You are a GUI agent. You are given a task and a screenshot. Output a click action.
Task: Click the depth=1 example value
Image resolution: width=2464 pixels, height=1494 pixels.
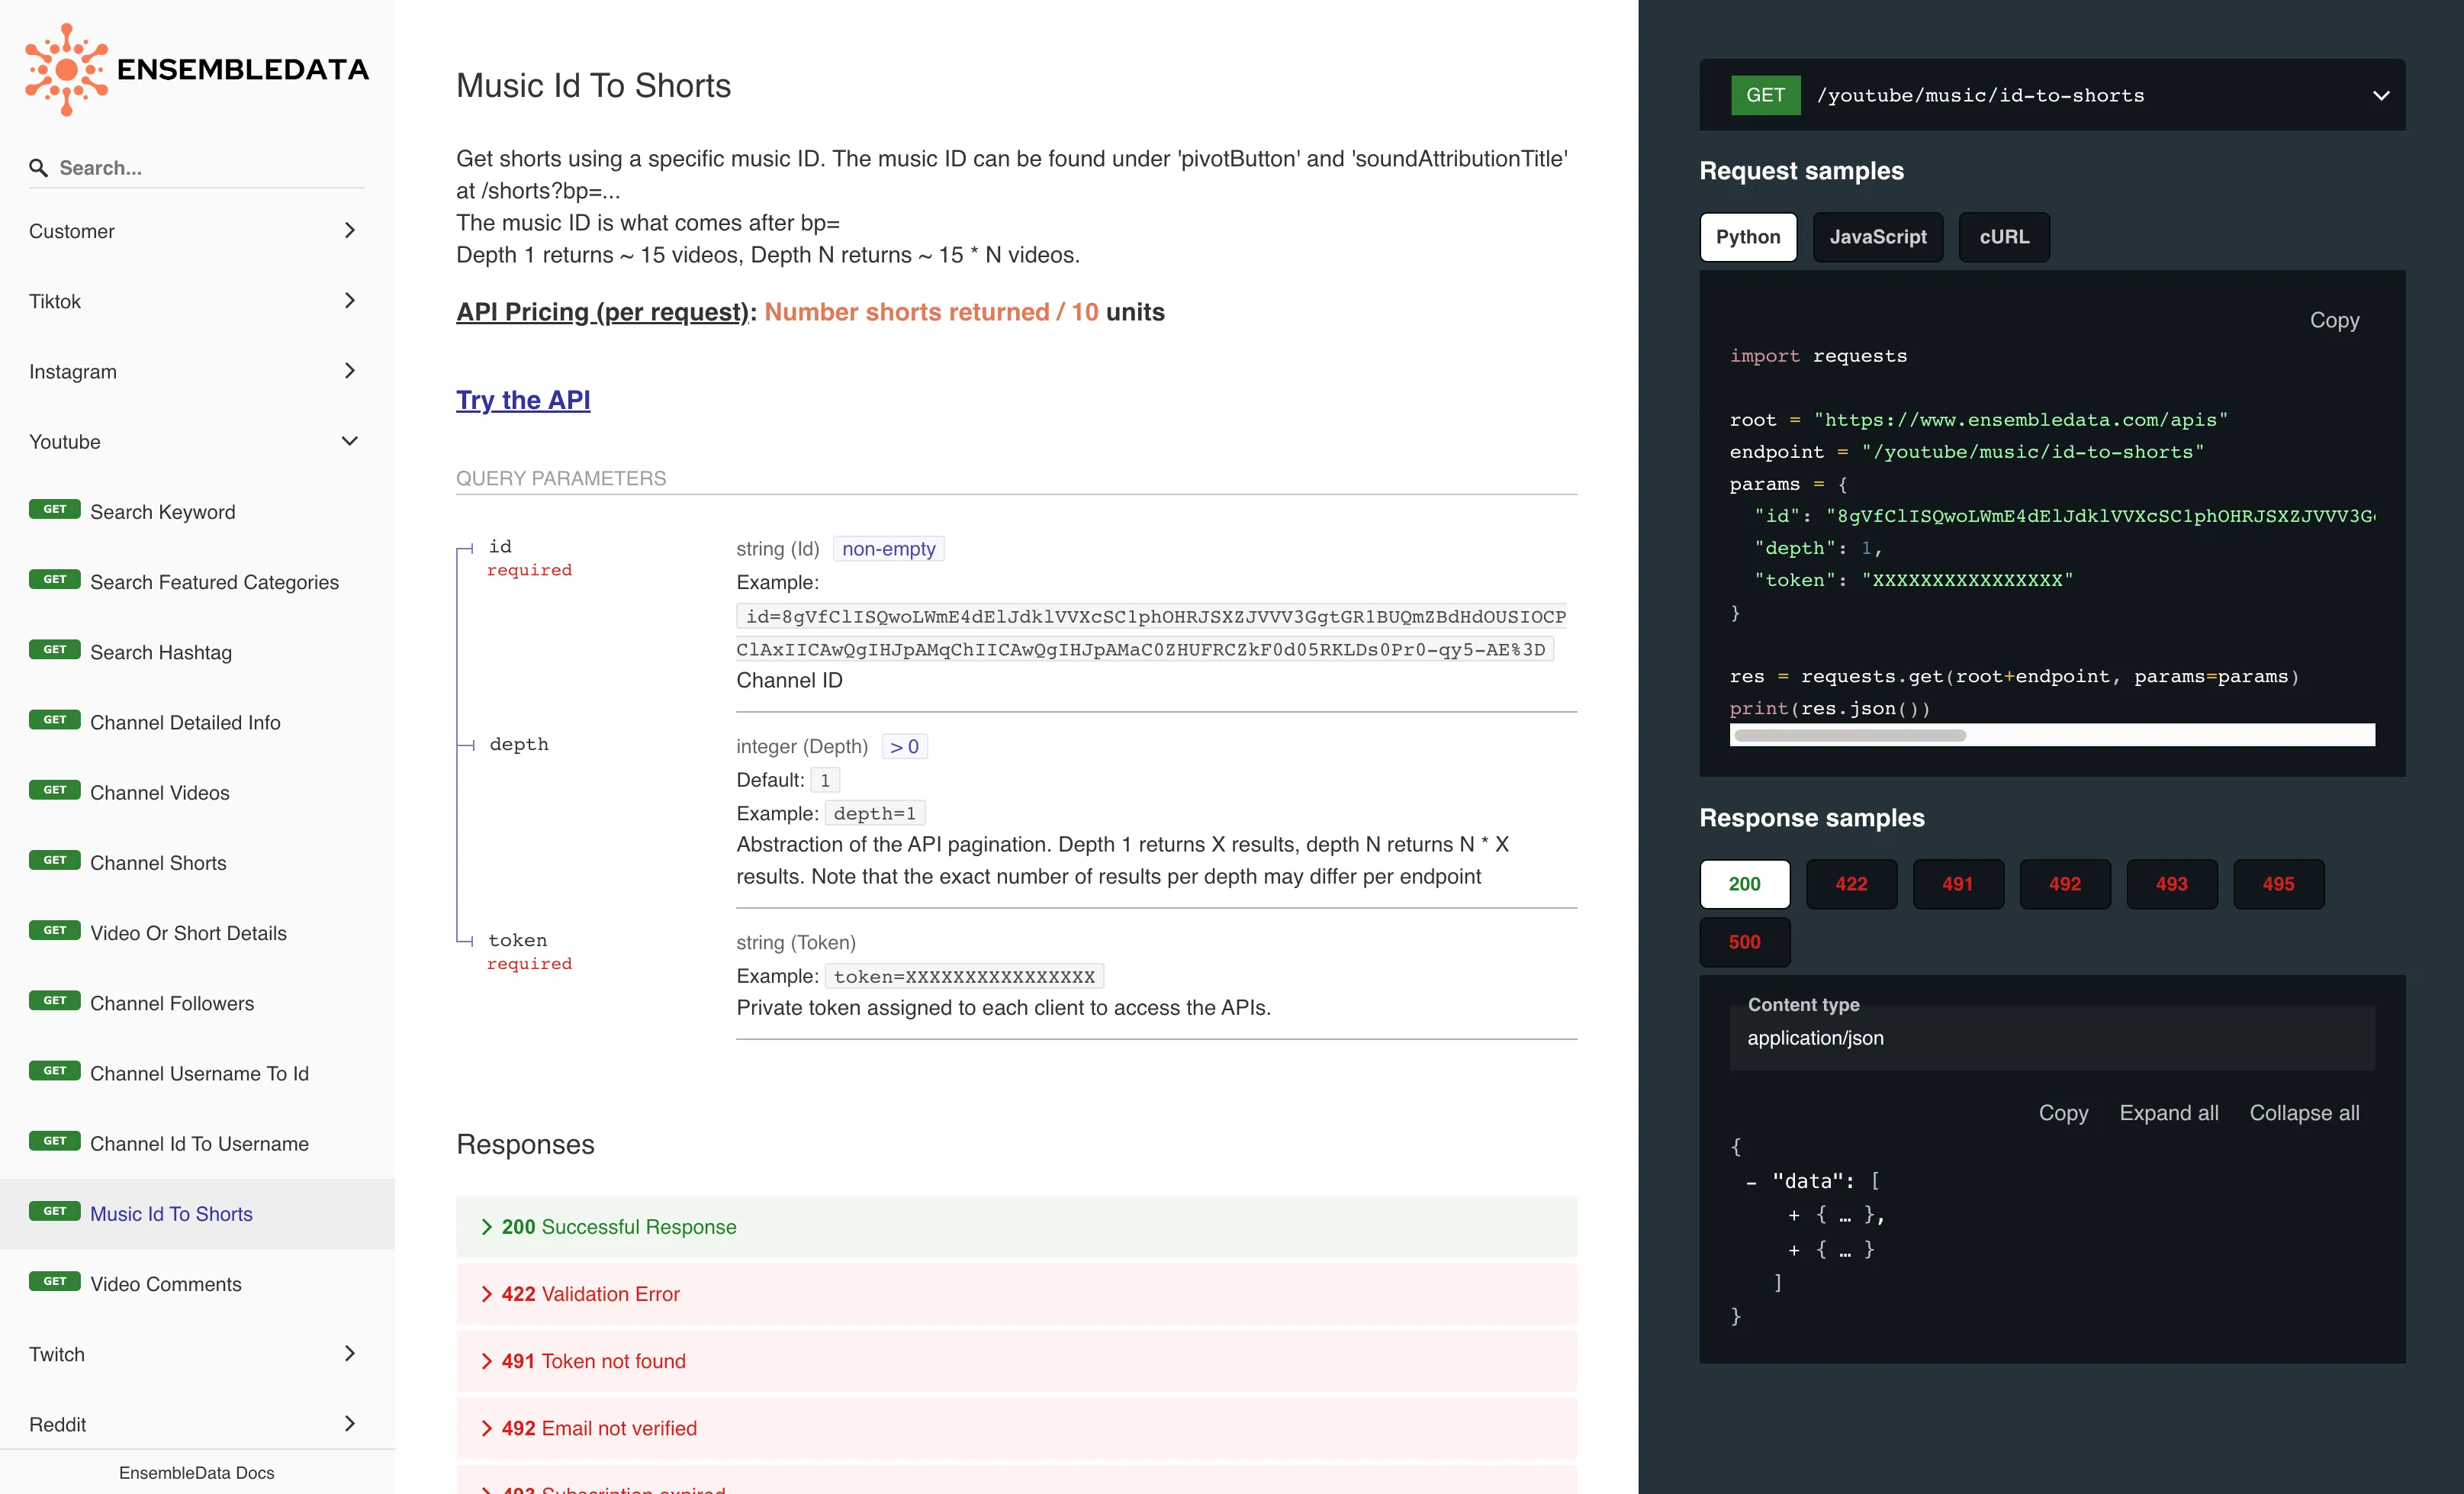pos(875,814)
